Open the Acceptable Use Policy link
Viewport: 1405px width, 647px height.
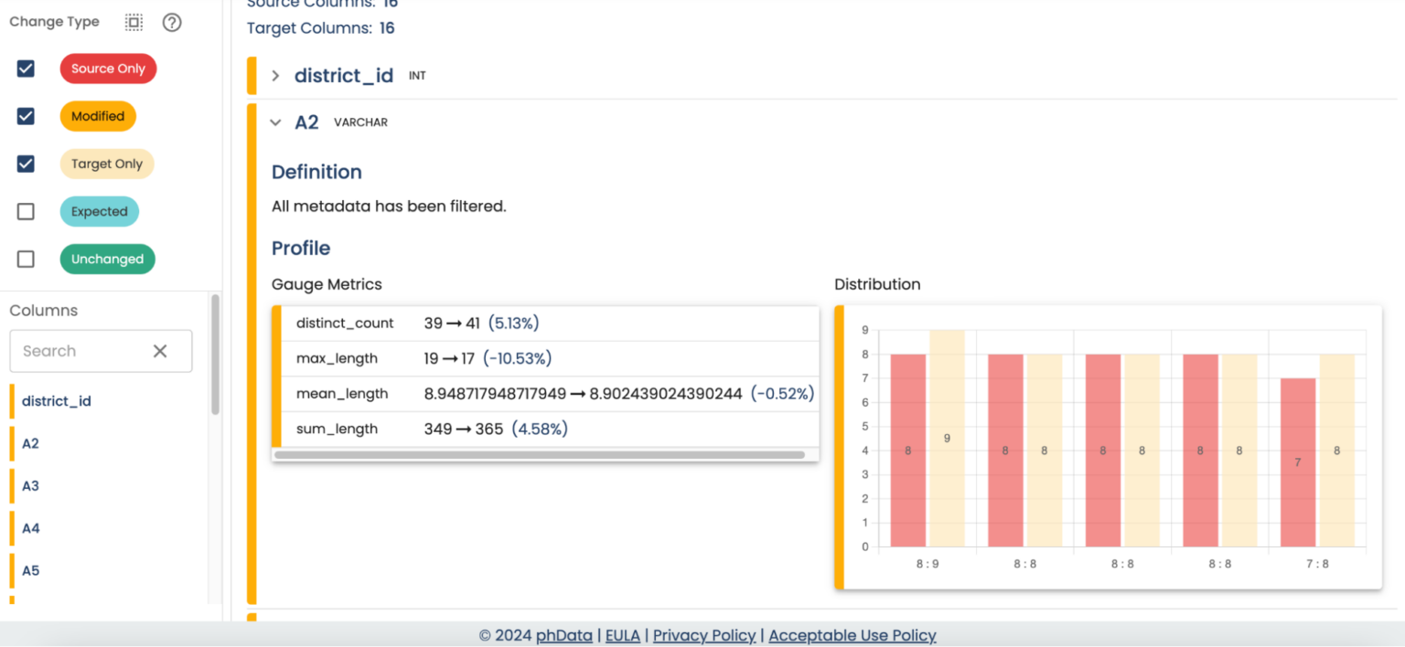click(x=852, y=635)
